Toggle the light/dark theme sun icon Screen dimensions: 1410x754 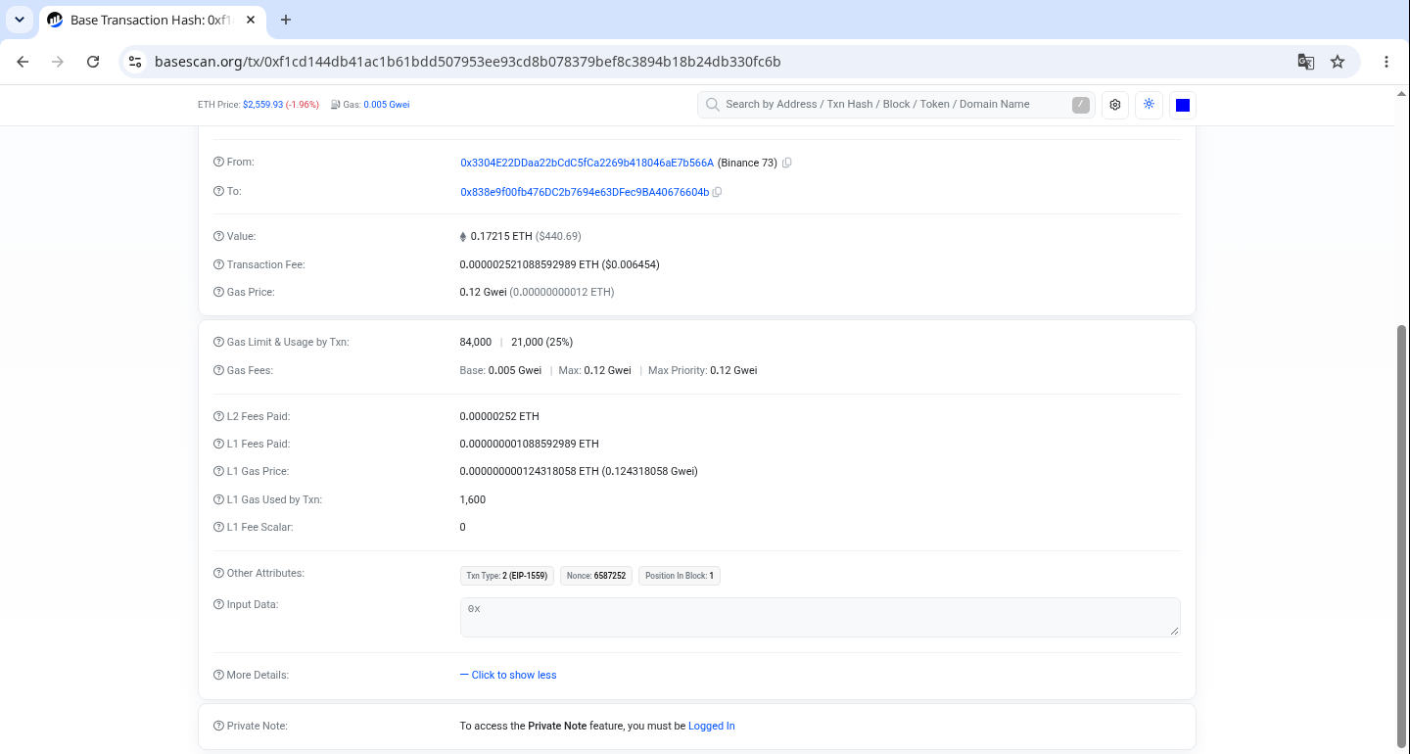pyautogui.click(x=1149, y=105)
